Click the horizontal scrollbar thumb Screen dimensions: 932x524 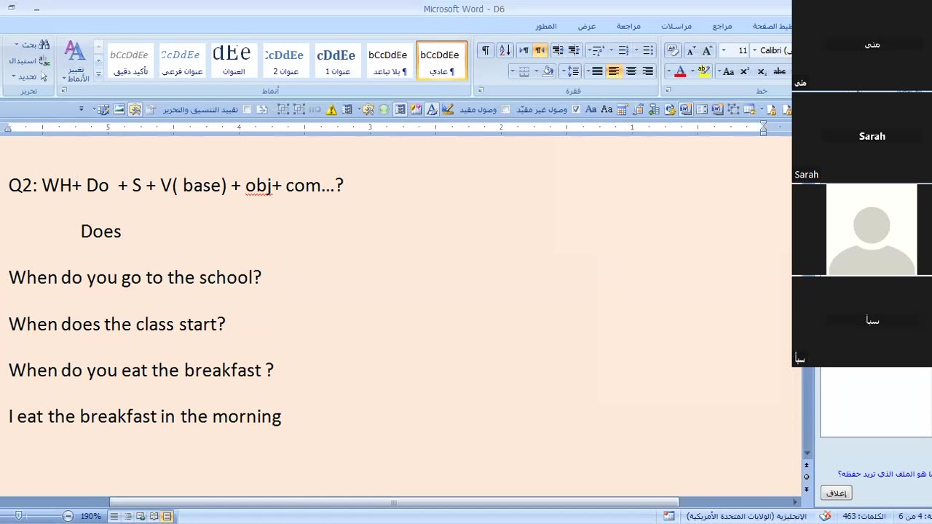(394, 502)
